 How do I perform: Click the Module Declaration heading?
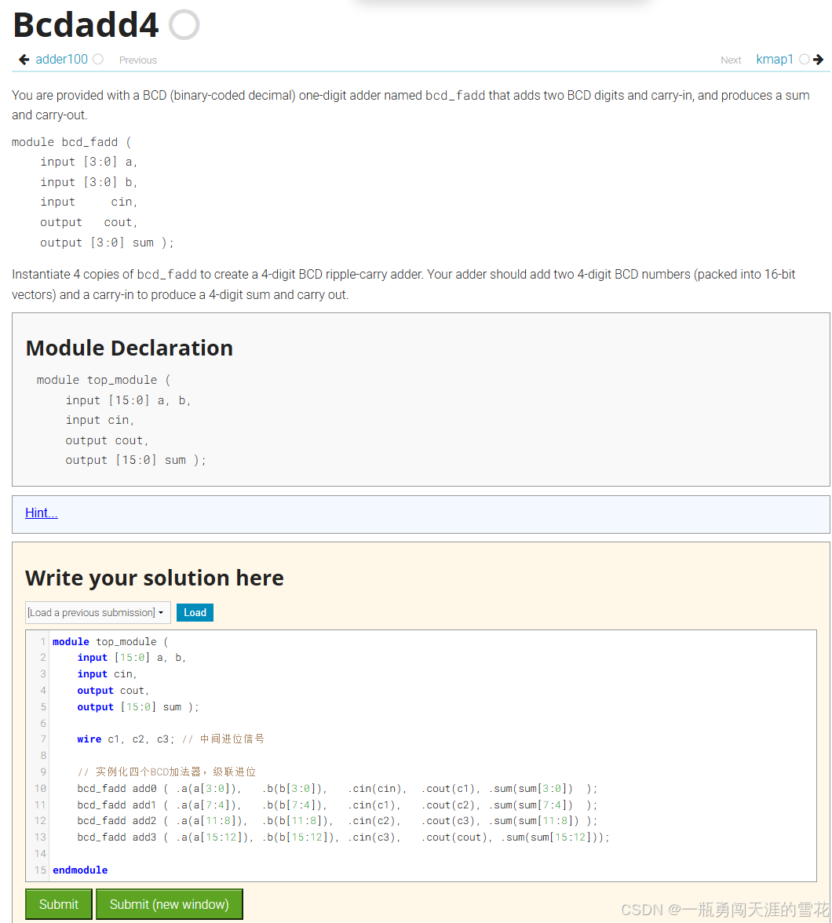pyautogui.click(x=130, y=348)
